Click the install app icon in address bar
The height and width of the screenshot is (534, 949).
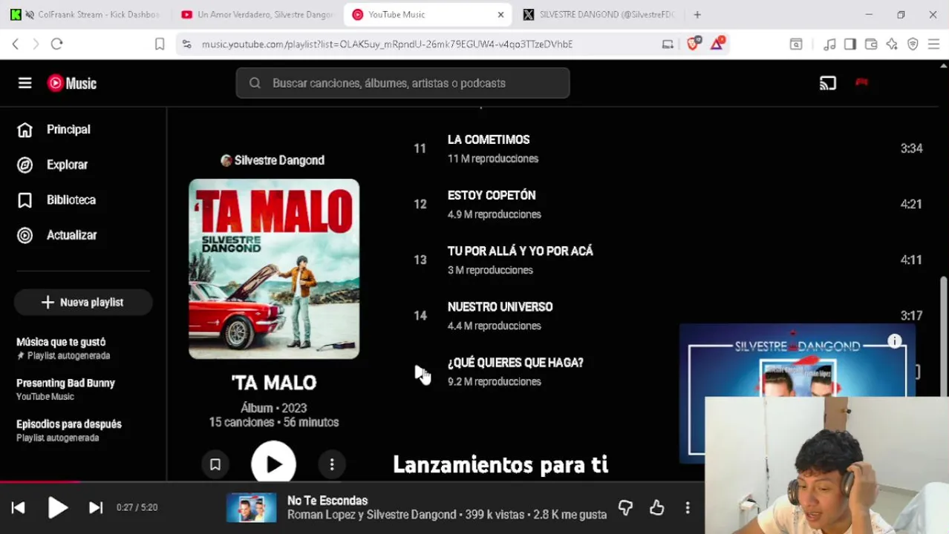tap(668, 44)
